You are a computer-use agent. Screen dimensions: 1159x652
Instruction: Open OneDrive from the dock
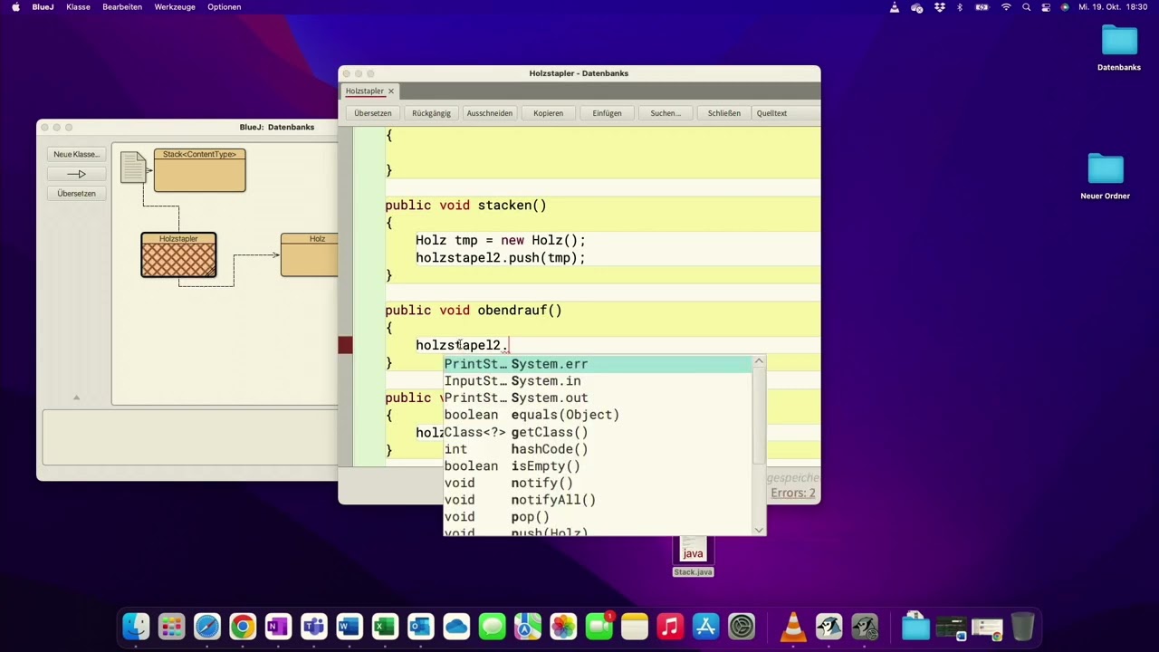pos(456,626)
